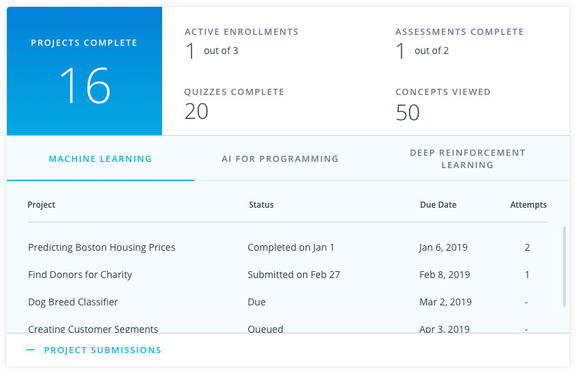Image resolution: width=576 pixels, height=373 pixels.
Task: Click the Project Submissions expander label
Action: (x=103, y=350)
